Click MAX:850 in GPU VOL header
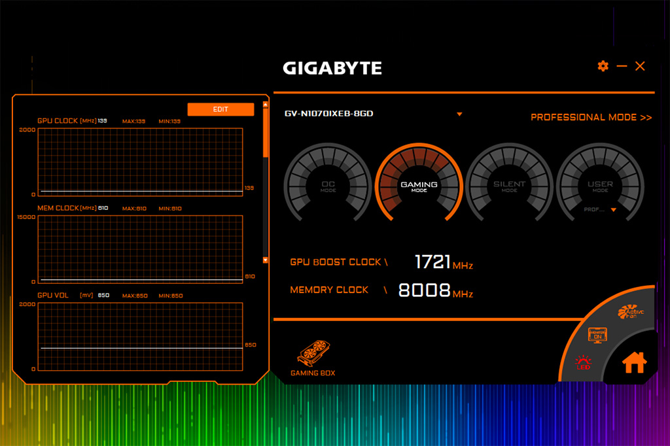This screenshot has height=446, width=670. click(135, 296)
